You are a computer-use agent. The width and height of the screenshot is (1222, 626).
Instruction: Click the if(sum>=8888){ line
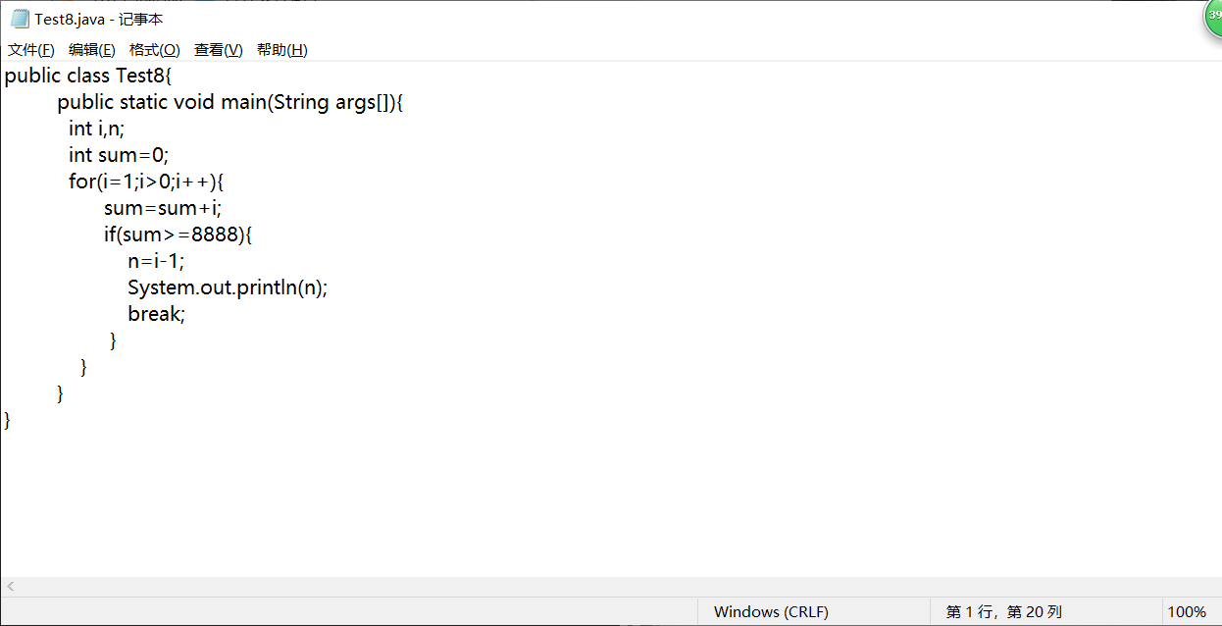click(178, 235)
